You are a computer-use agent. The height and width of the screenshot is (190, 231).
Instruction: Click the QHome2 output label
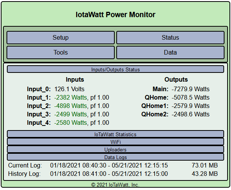(155, 114)
